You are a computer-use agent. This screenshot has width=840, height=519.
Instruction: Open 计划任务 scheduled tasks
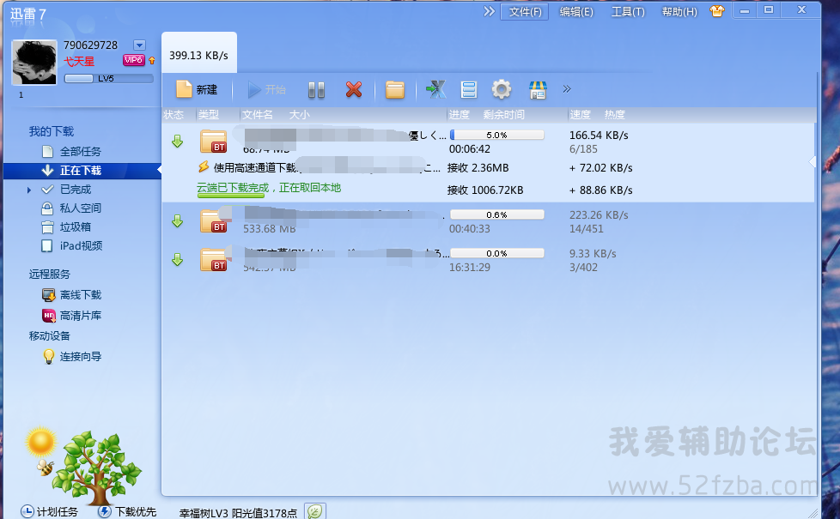coord(49,511)
